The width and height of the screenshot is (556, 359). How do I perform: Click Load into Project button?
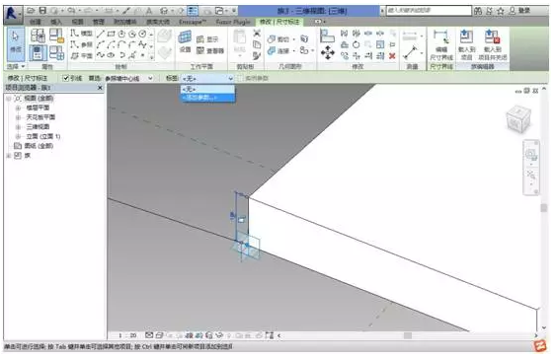466,45
